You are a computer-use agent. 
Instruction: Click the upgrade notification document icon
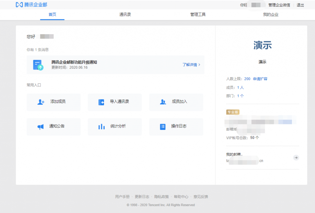point(38,65)
